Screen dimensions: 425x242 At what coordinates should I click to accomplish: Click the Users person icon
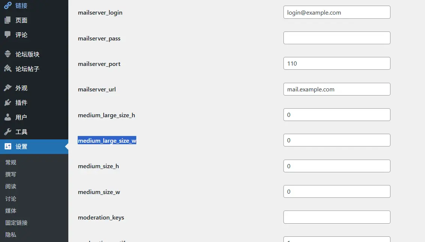(x=8, y=117)
